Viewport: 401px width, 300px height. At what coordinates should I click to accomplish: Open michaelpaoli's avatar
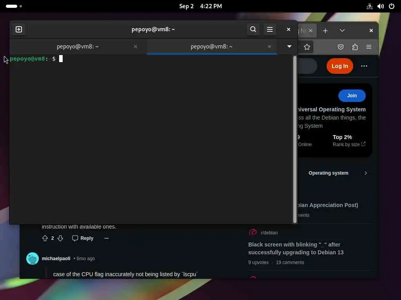[33, 259]
